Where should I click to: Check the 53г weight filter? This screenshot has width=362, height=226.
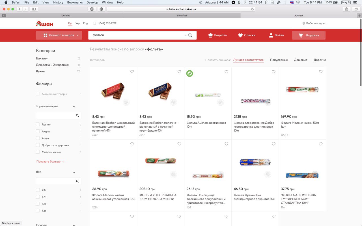(x=38, y=211)
